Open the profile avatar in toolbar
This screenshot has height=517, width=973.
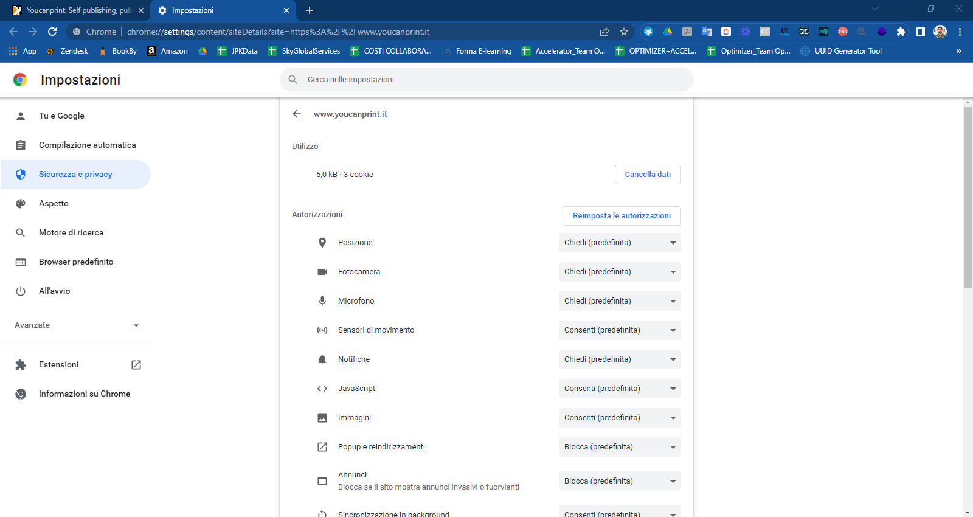click(x=940, y=32)
